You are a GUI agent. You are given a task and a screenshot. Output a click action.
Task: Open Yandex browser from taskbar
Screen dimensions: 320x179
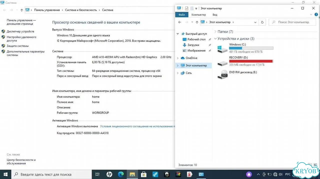(x=190, y=174)
